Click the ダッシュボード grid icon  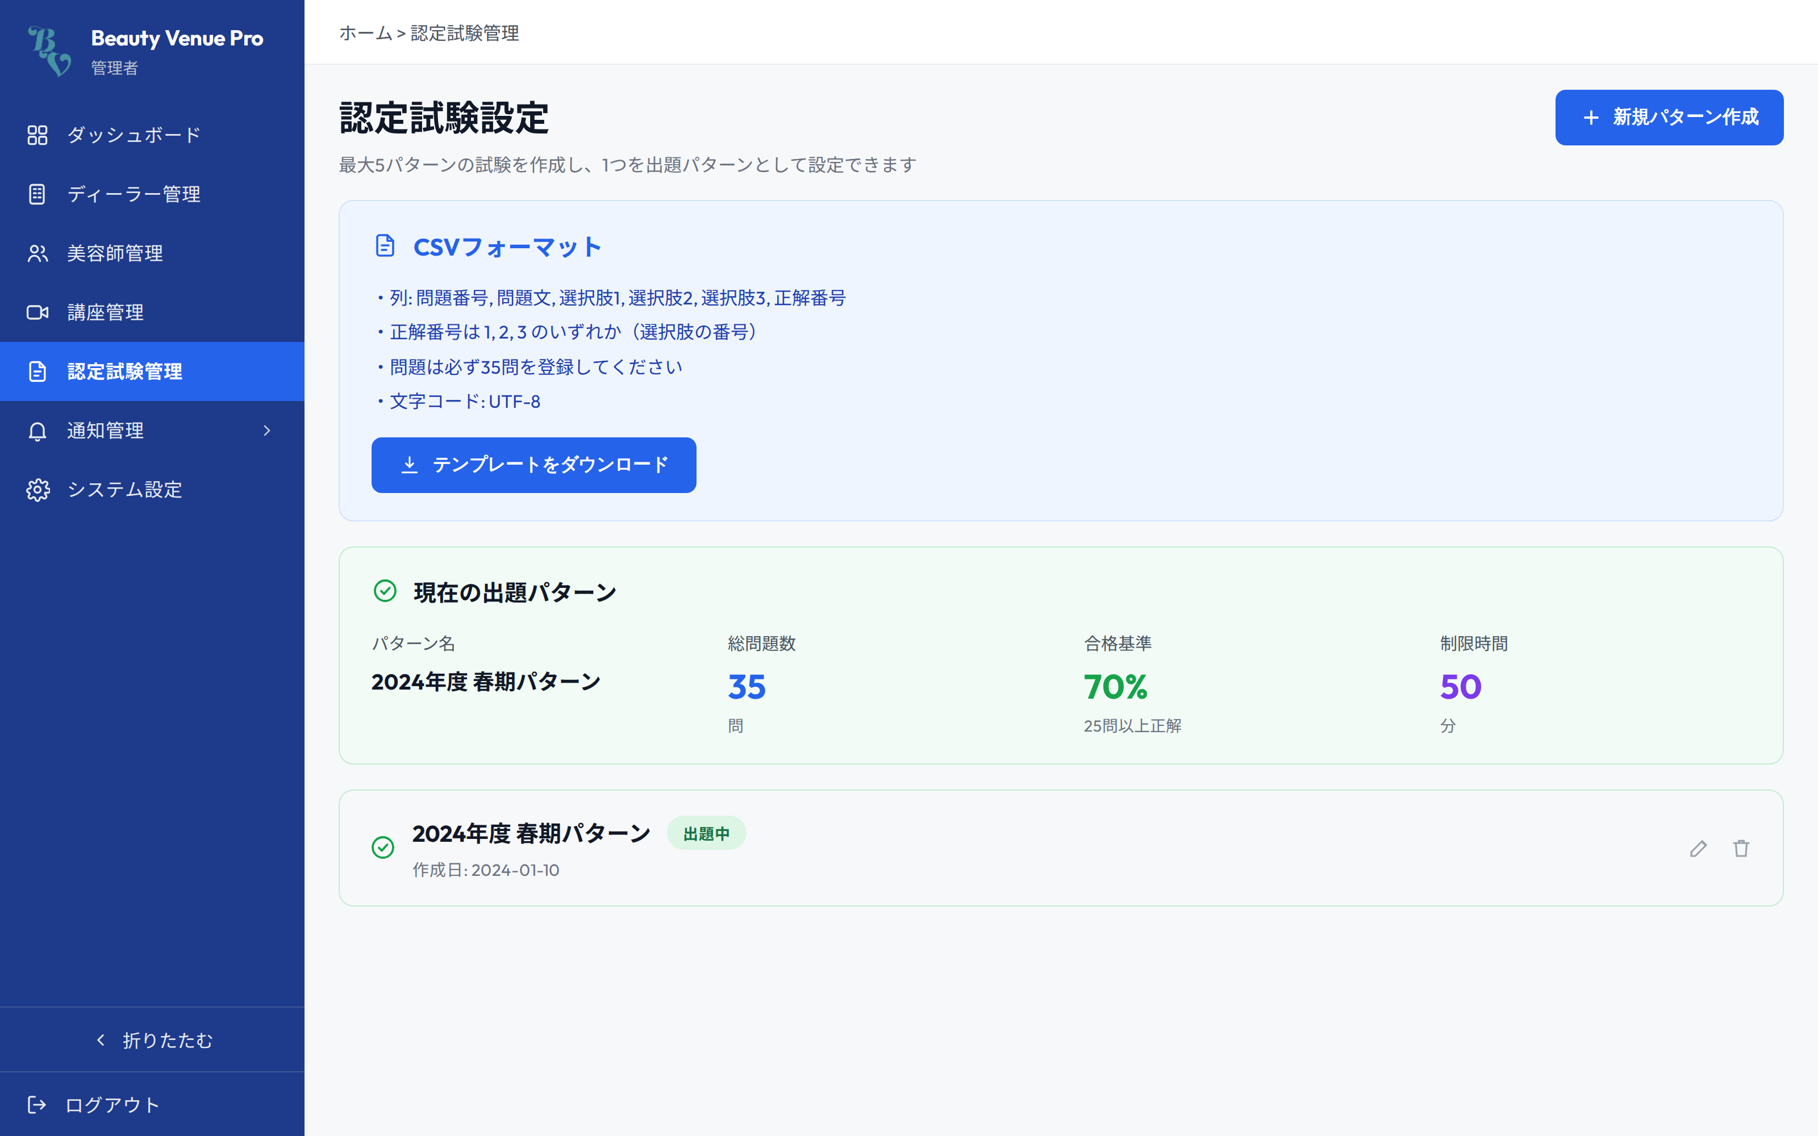(x=37, y=135)
